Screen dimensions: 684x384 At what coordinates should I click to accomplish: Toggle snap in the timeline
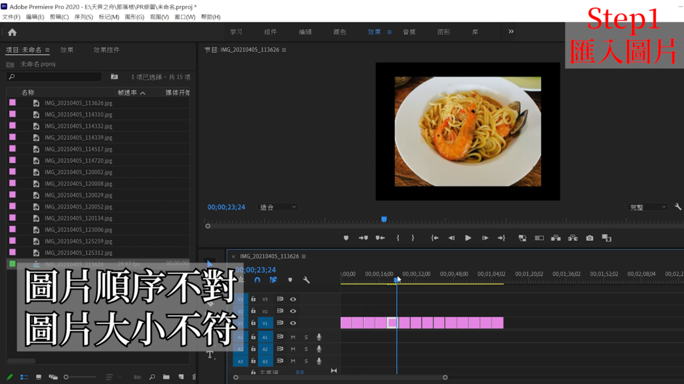[x=257, y=280]
